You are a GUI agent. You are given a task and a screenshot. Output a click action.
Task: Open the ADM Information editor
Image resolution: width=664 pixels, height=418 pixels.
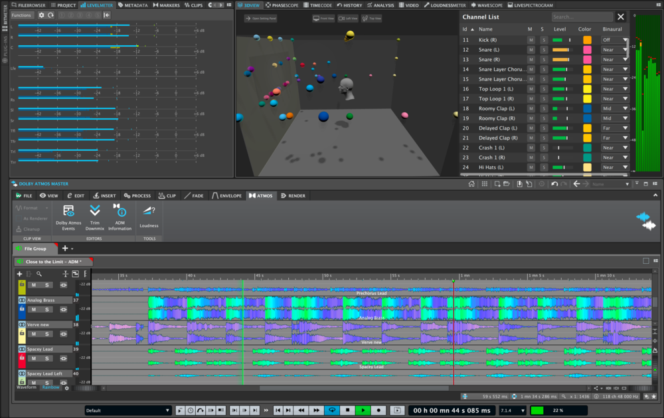pyautogui.click(x=120, y=216)
